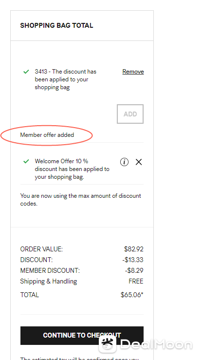Viewport: 202px width, 360px height.
Task: Click the member discount amount -$8.29
Action: pyautogui.click(x=134, y=270)
